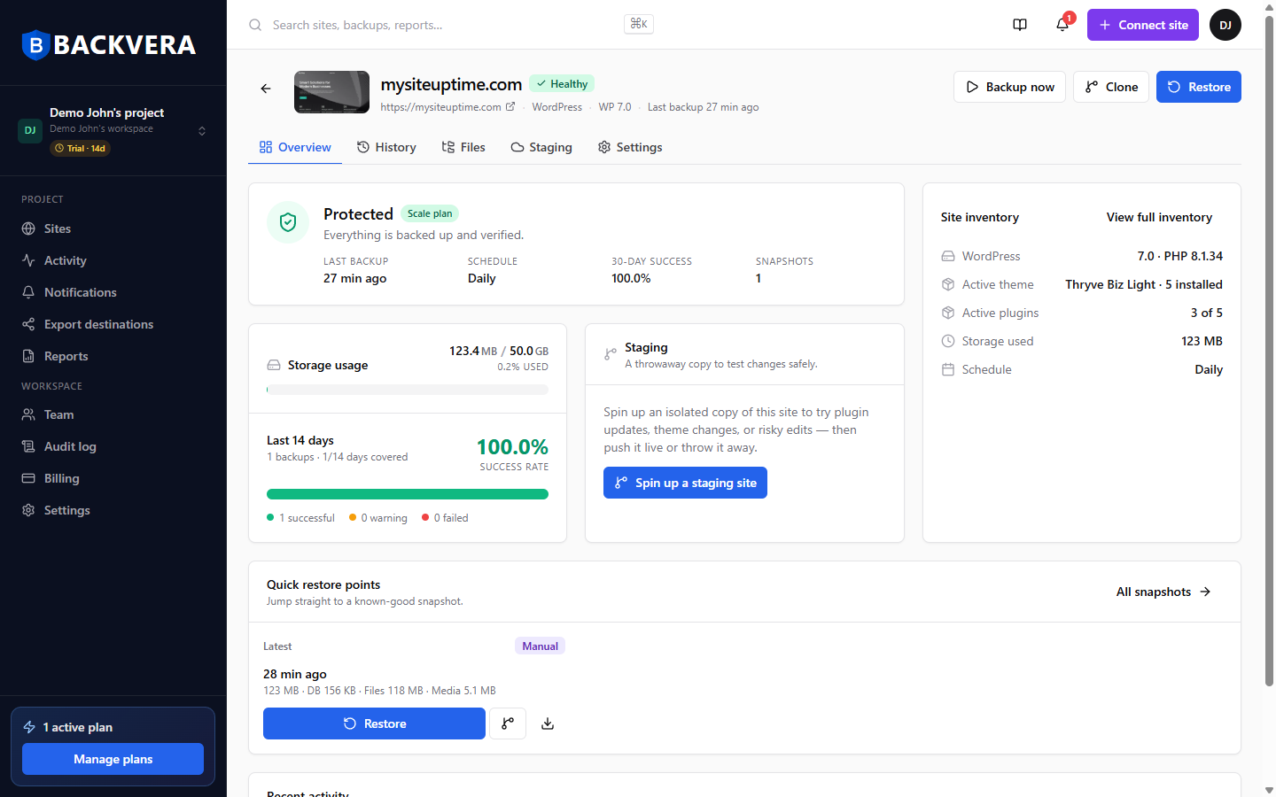Screen dimensions: 1276x797
Task: Click the Storage used clock icon
Action: pyautogui.click(x=948, y=341)
